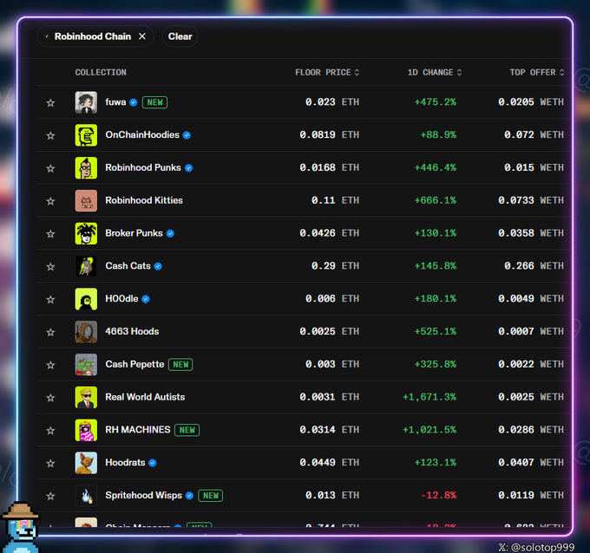The image size is (590, 553).
Task: Sort by Floor Price column
Action: [327, 72]
